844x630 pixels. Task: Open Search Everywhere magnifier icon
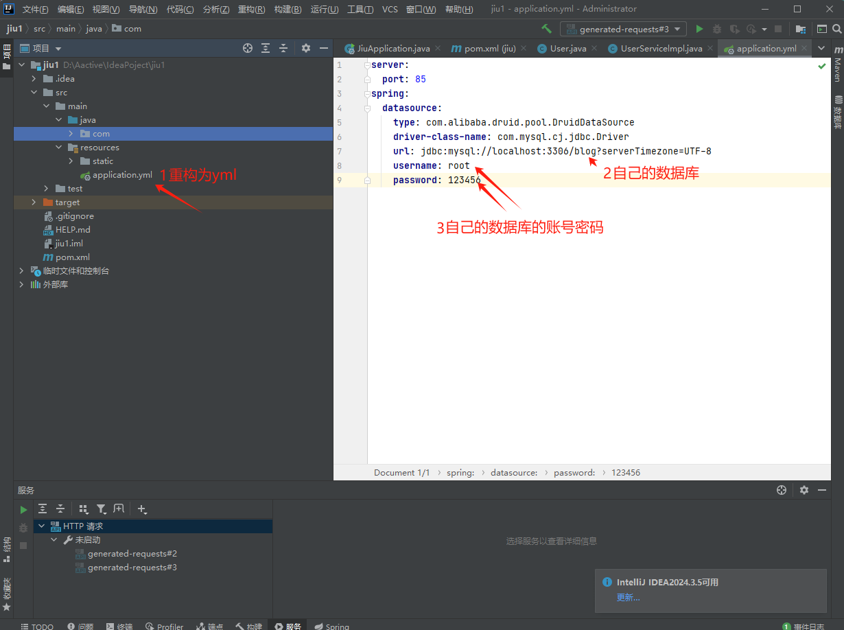click(x=837, y=29)
